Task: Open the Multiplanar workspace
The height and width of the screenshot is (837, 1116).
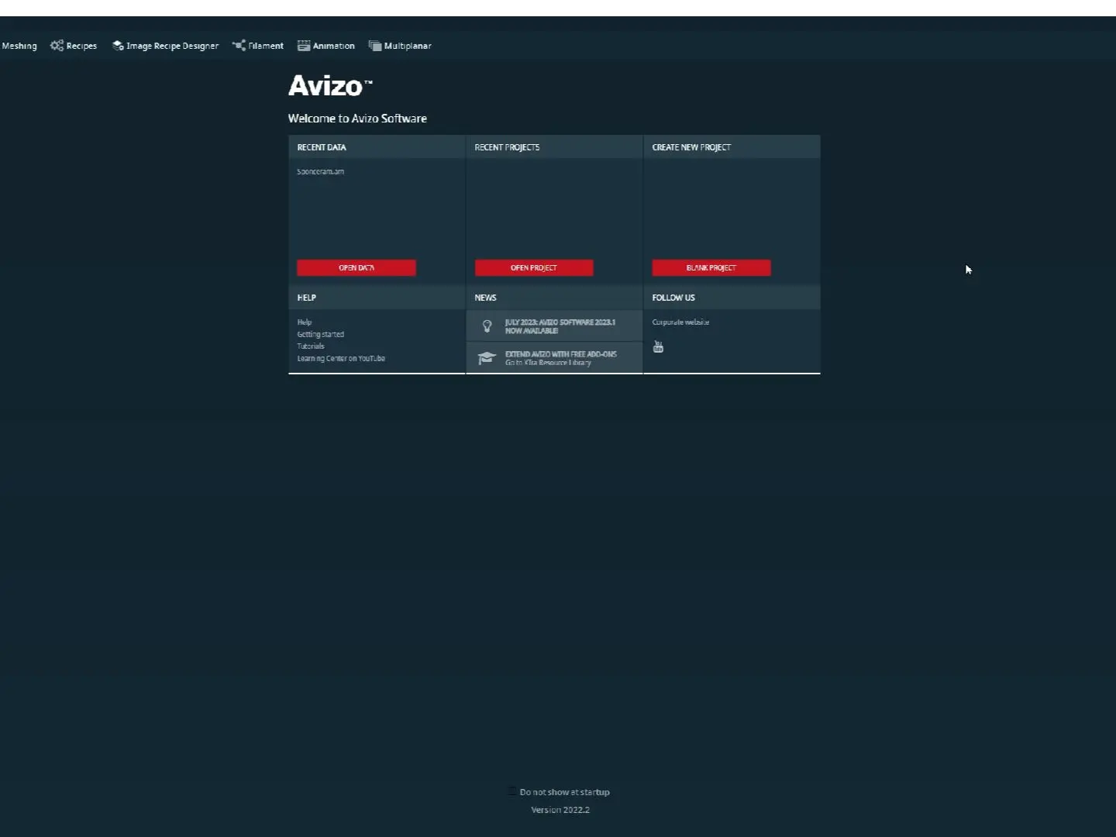Action: coord(400,46)
